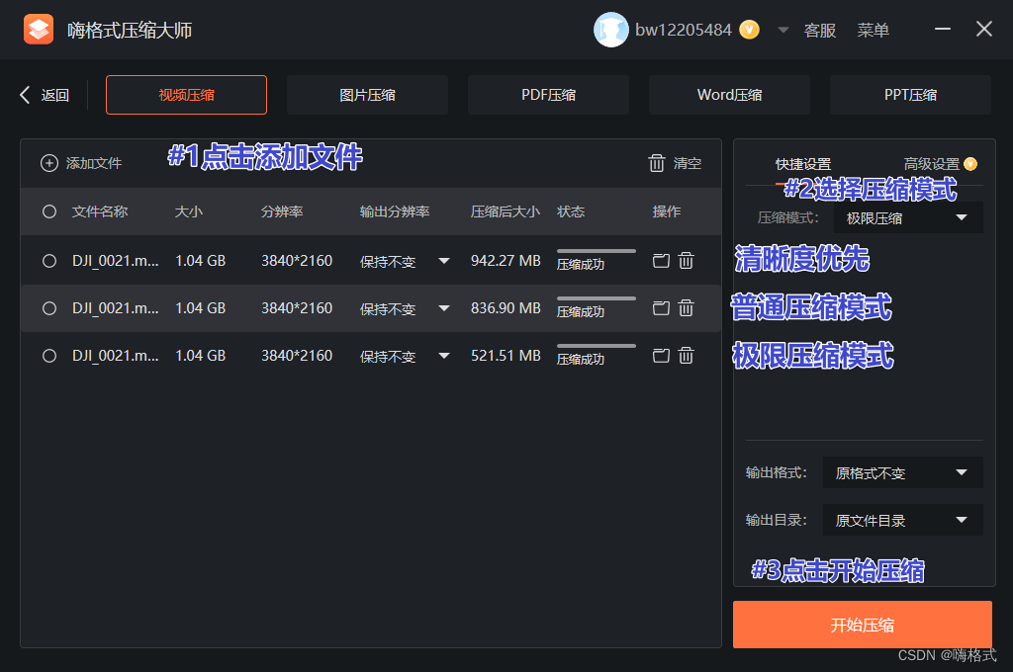The height and width of the screenshot is (672, 1013).
Task: Click progress bar of the 942.27 MB file
Action: (597, 251)
